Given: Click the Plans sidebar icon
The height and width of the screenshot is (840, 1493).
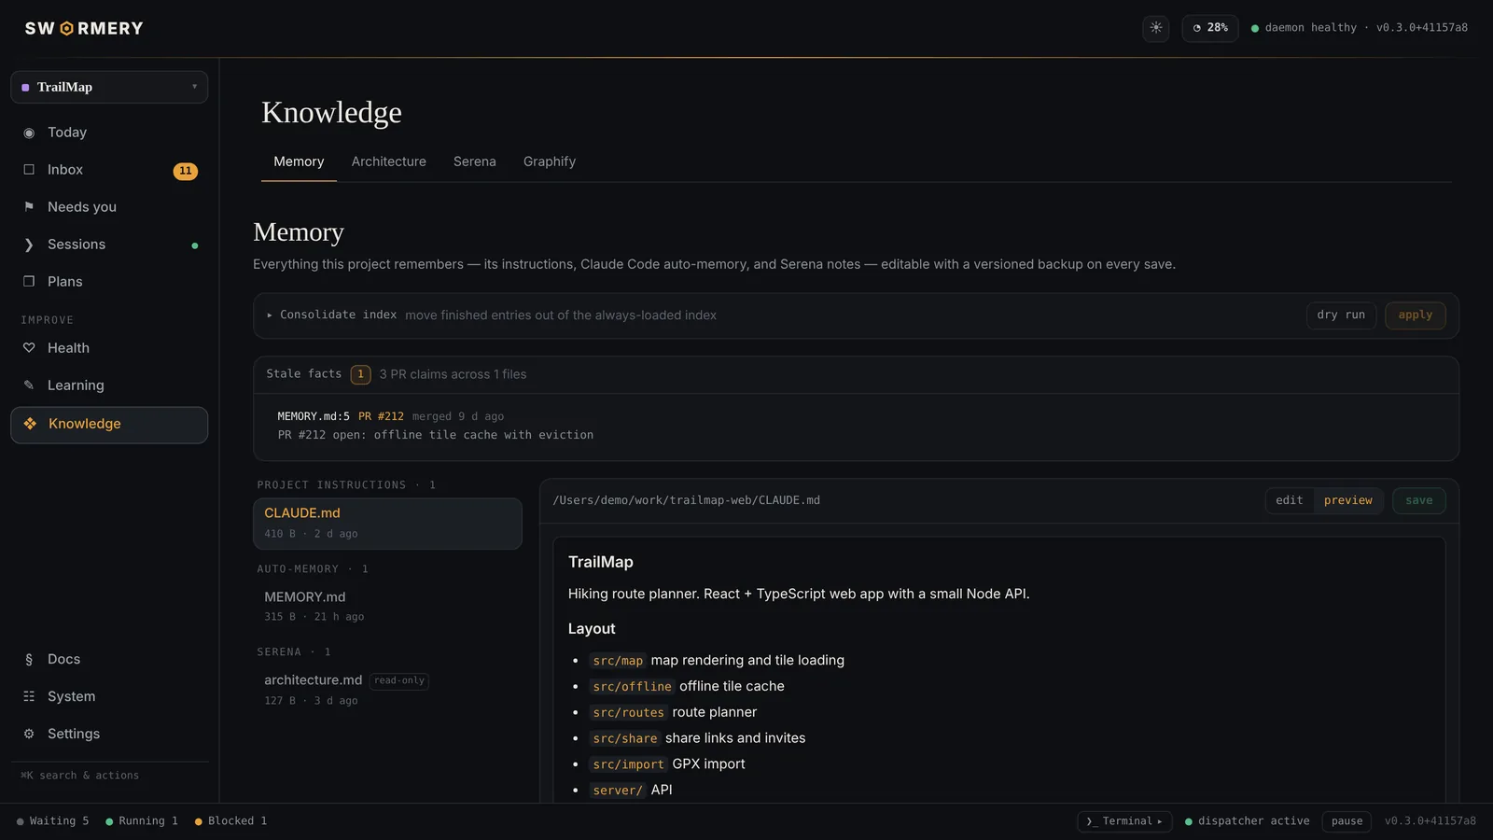Looking at the screenshot, I should [x=29, y=282].
